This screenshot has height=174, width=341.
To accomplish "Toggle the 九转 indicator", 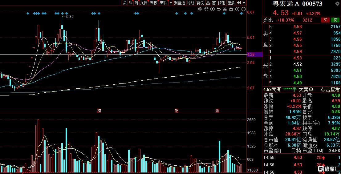I will tap(144, 2).
